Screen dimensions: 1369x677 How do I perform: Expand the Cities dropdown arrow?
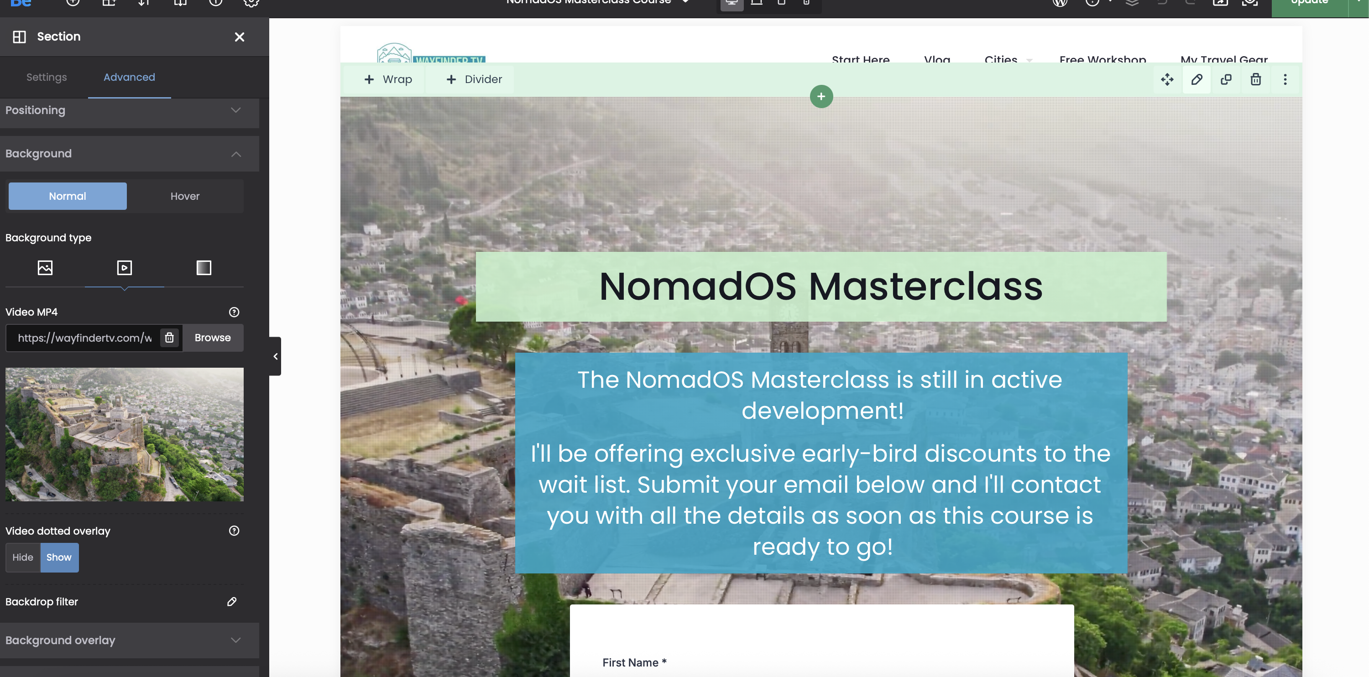click(1029, 60)
